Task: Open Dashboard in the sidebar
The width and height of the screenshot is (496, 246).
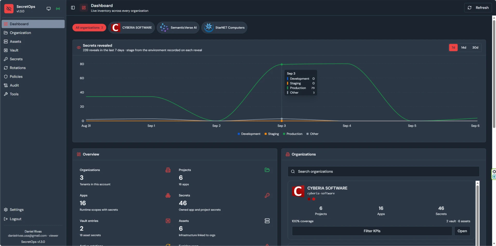Action: point(33,24)
